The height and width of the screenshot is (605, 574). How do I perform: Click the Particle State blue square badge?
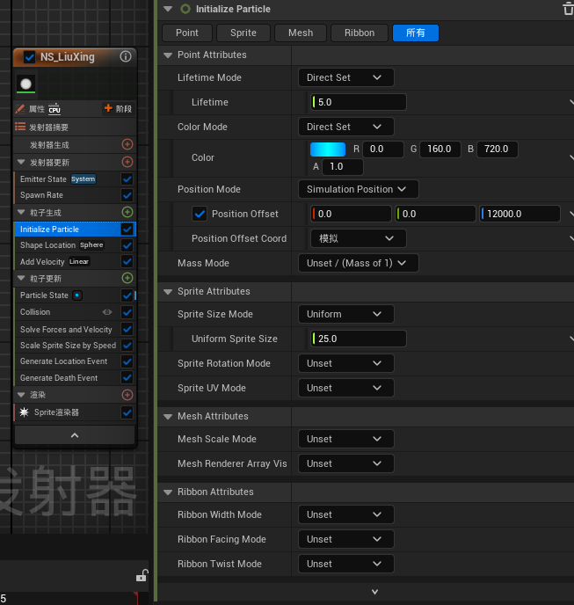(77, 295)
